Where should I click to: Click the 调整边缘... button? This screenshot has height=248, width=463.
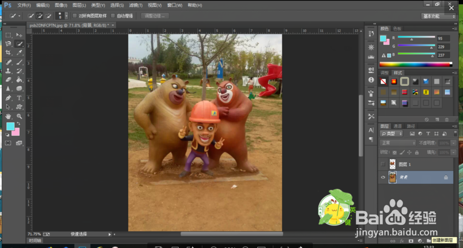155,16
